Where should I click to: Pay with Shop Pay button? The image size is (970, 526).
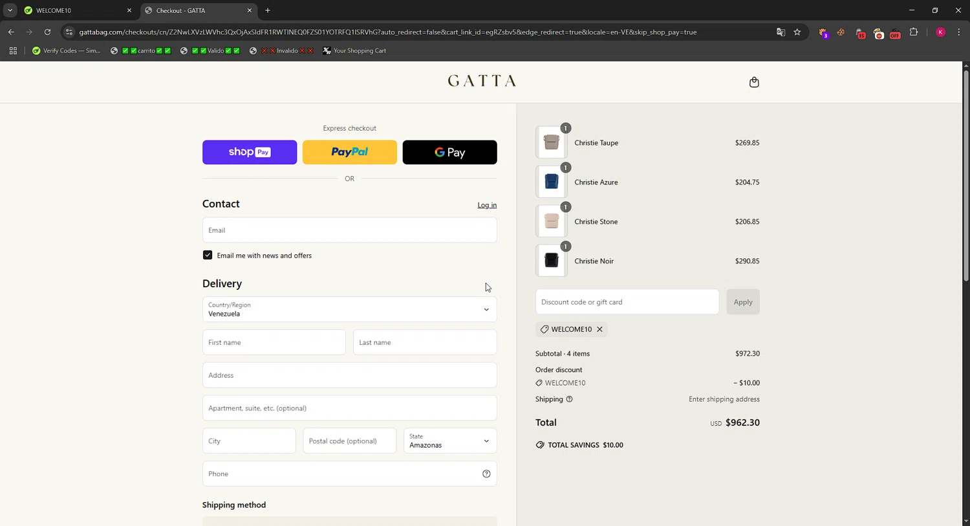[x=250, y=152]
